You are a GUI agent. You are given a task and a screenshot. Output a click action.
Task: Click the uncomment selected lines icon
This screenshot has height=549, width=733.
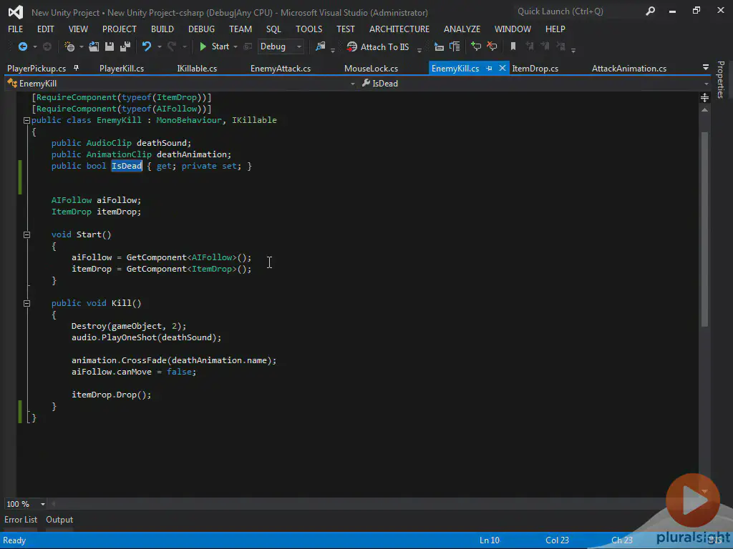pyautogui.click(x=492, y=46)
